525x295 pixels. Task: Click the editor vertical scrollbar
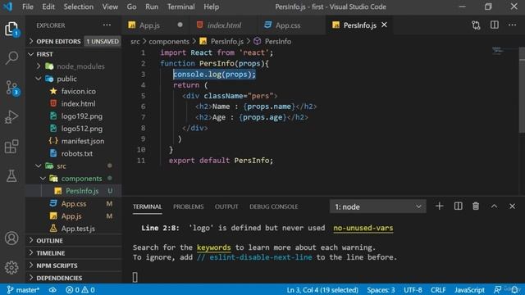click(522, 90)
